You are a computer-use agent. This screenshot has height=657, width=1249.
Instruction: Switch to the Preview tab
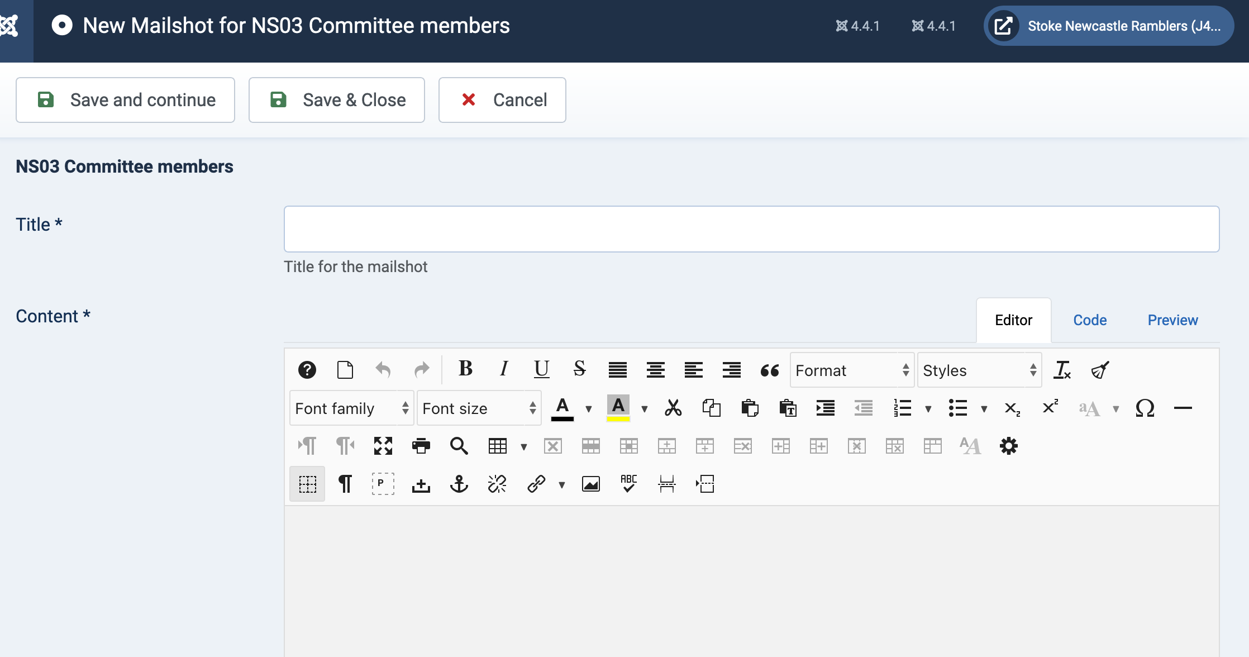coord(1172,320)
